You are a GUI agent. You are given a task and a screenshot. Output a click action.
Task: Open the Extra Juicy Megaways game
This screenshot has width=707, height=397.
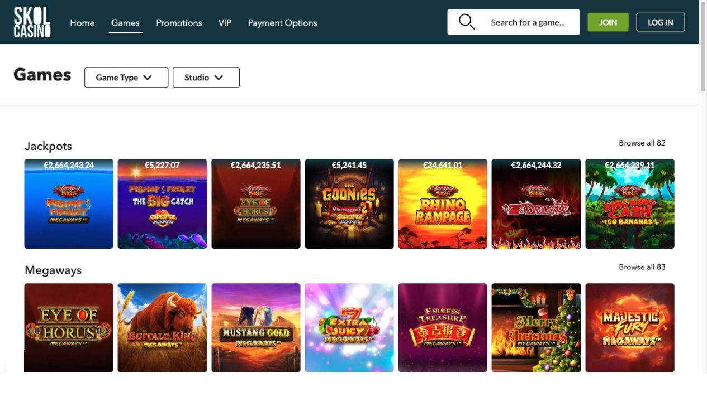click(349, 328)
